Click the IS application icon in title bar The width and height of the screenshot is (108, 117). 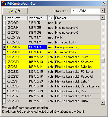(x=4, y=4)
